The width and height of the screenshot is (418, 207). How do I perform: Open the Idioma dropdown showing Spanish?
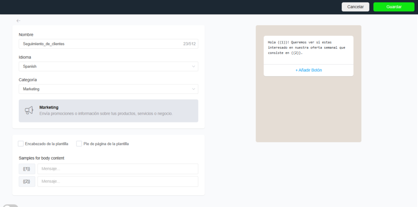click(x=108, y=66)
